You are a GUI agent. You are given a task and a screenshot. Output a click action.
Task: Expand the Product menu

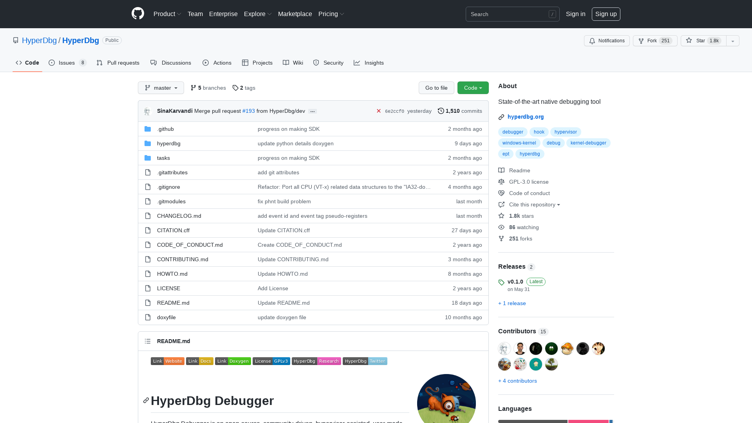(x=167, y=14)
